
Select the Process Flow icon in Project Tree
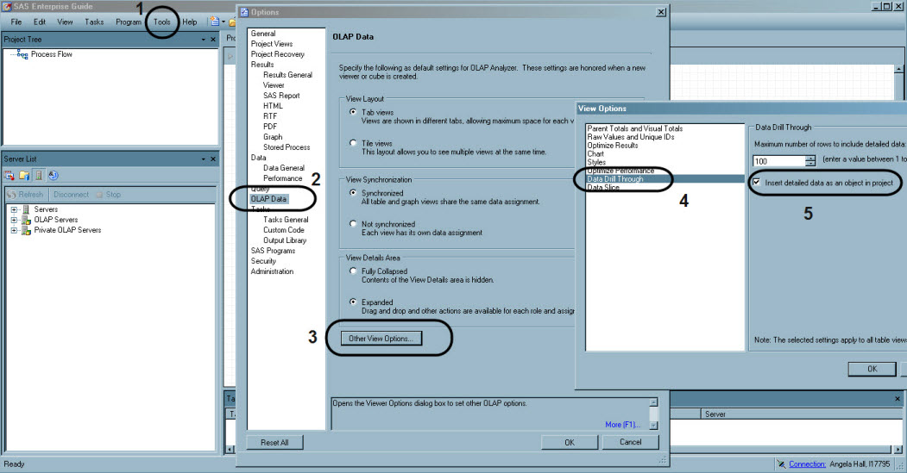click(22, 54)
